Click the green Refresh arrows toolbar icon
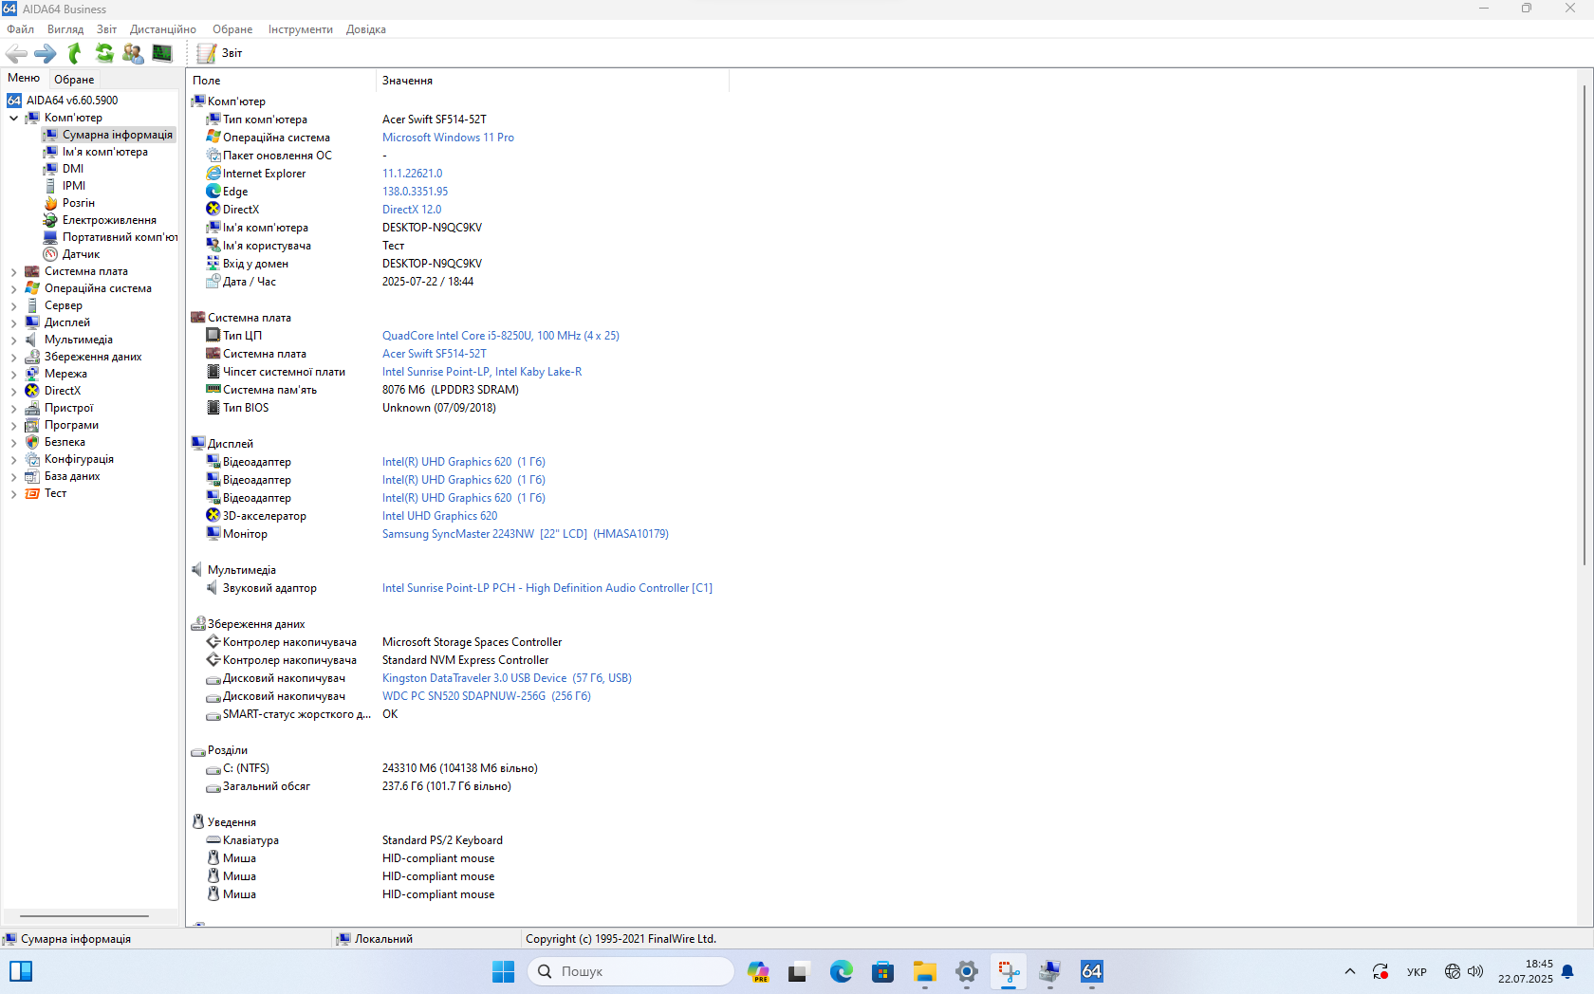 (x=104, y=53)
